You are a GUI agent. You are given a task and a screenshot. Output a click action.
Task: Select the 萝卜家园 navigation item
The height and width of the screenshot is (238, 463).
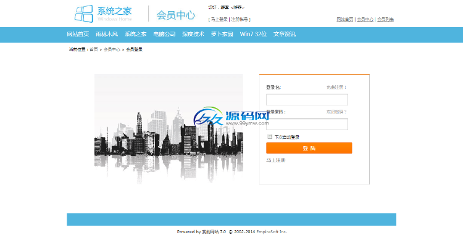click(222, 34)
